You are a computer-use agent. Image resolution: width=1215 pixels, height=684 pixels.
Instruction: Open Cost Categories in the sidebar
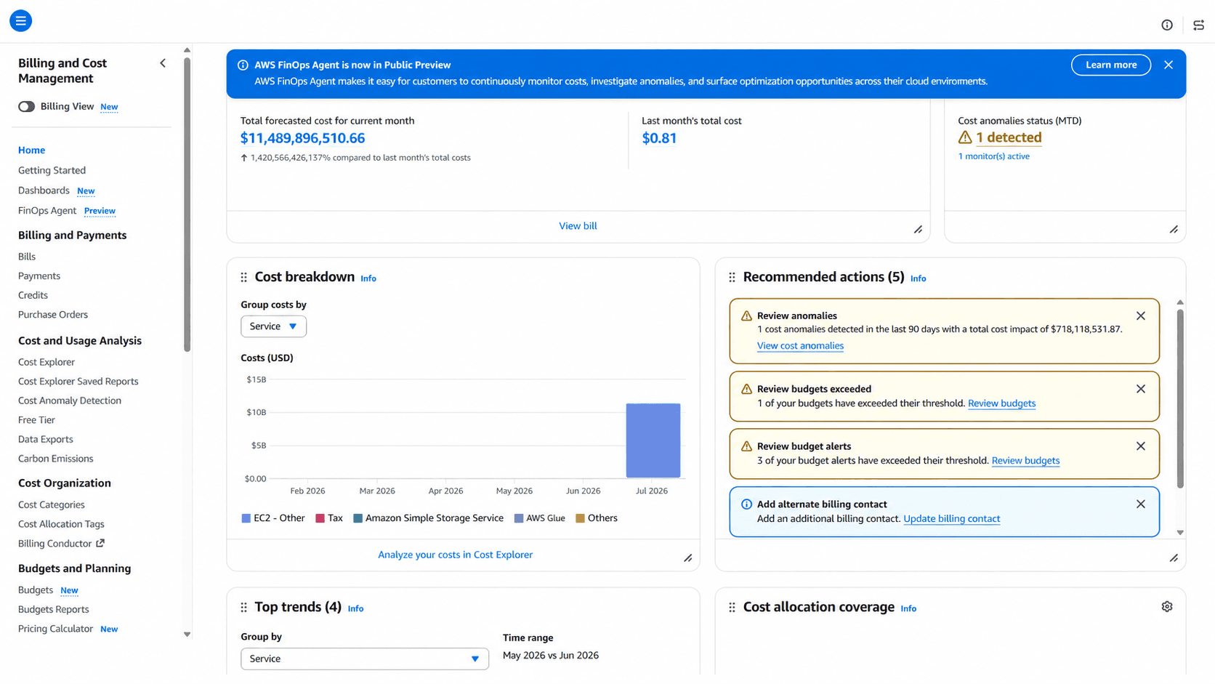point(51,504)
